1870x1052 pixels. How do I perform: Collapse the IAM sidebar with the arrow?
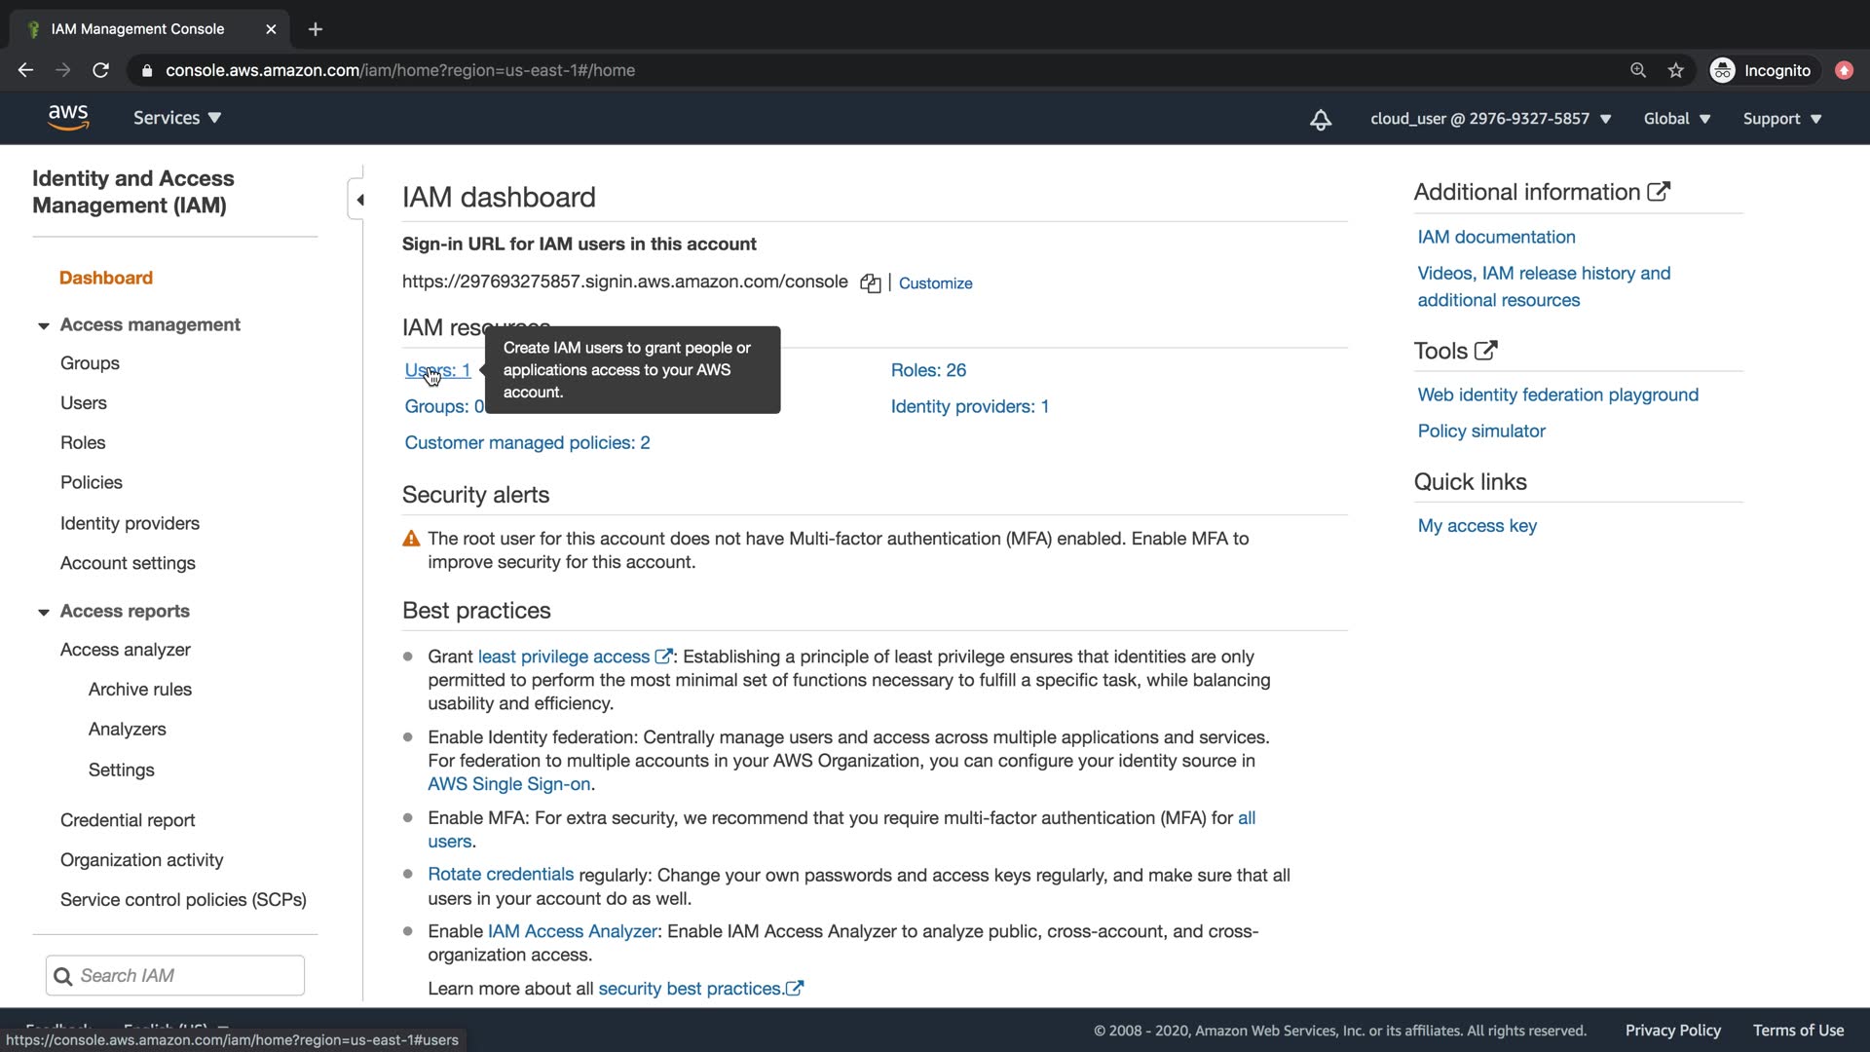[x=359, y=200]
